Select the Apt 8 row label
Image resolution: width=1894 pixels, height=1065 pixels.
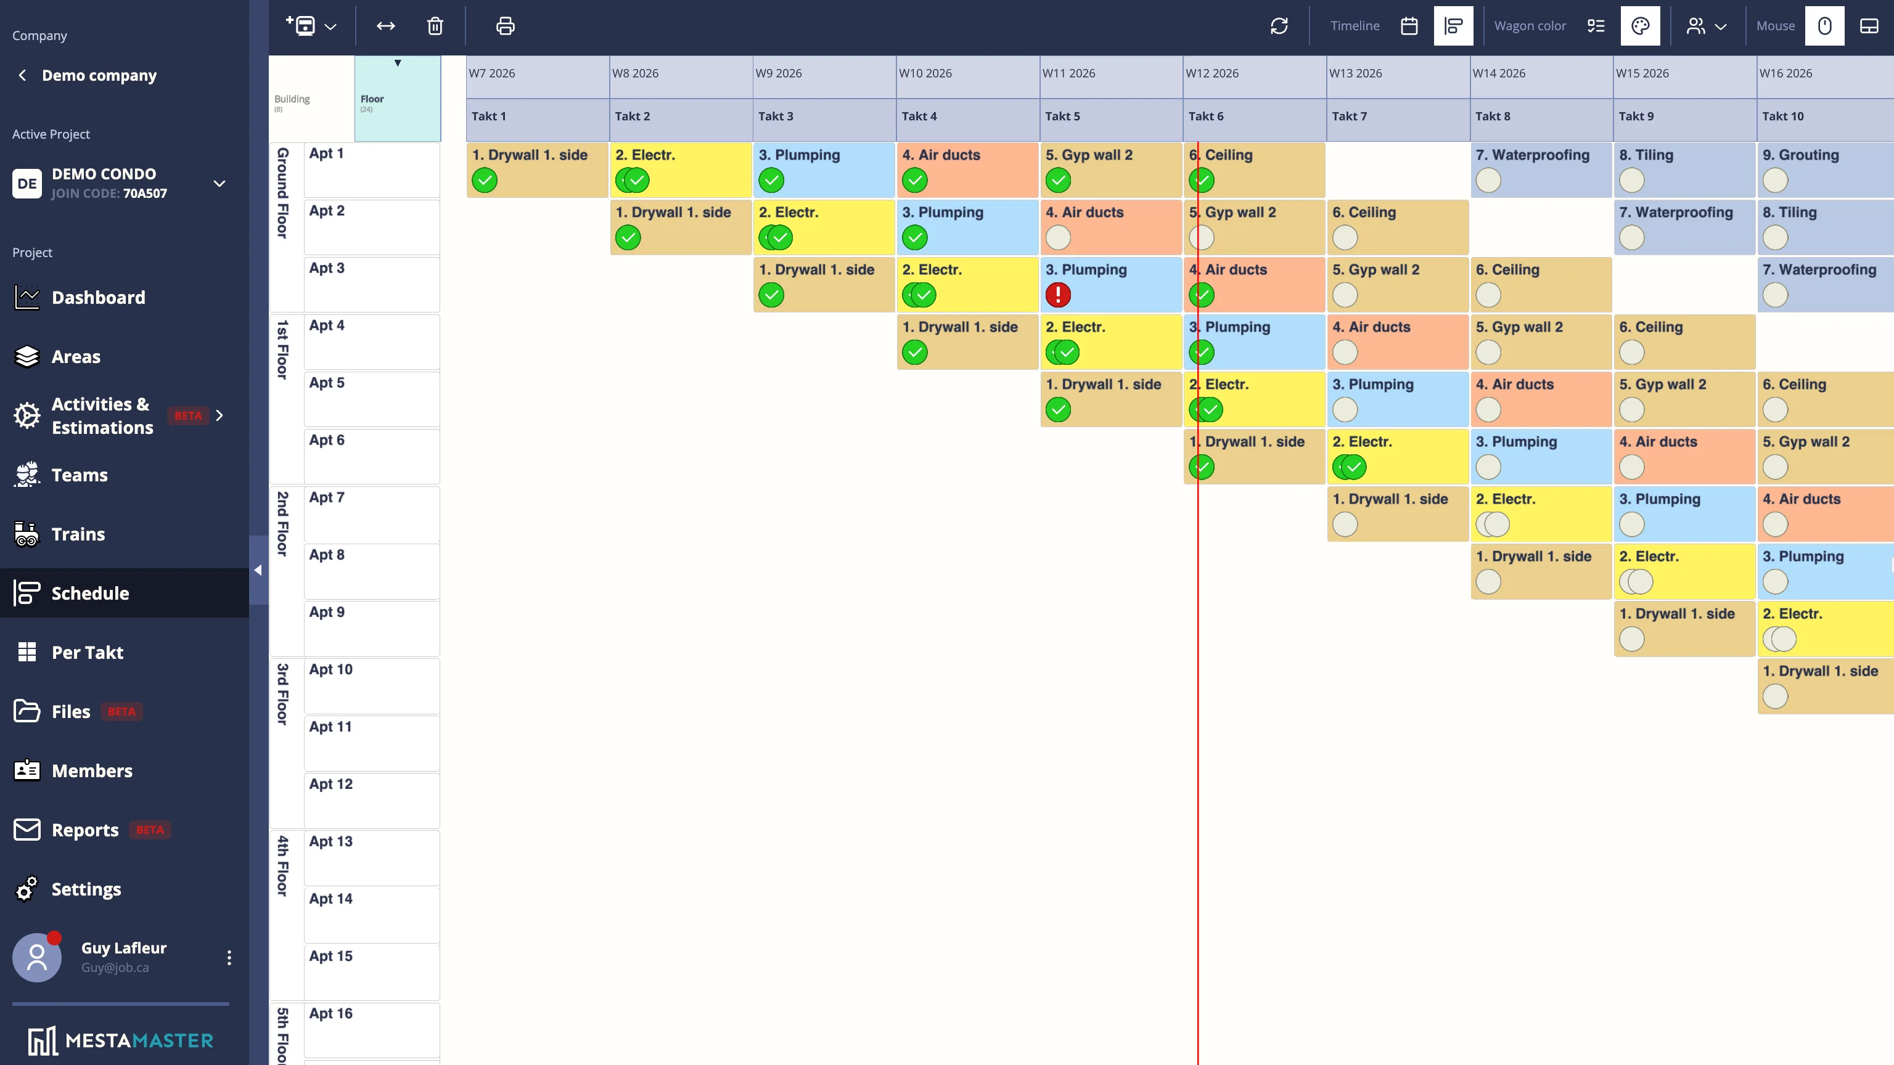372,571
